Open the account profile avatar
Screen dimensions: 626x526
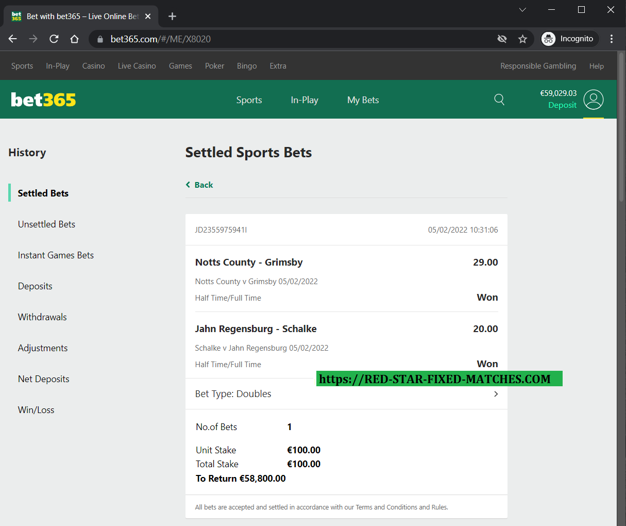pos(594,100)
